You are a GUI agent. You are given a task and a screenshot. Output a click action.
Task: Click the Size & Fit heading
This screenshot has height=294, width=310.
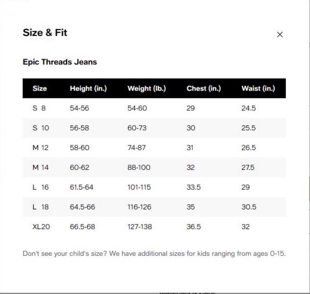(x=45, y=33)
